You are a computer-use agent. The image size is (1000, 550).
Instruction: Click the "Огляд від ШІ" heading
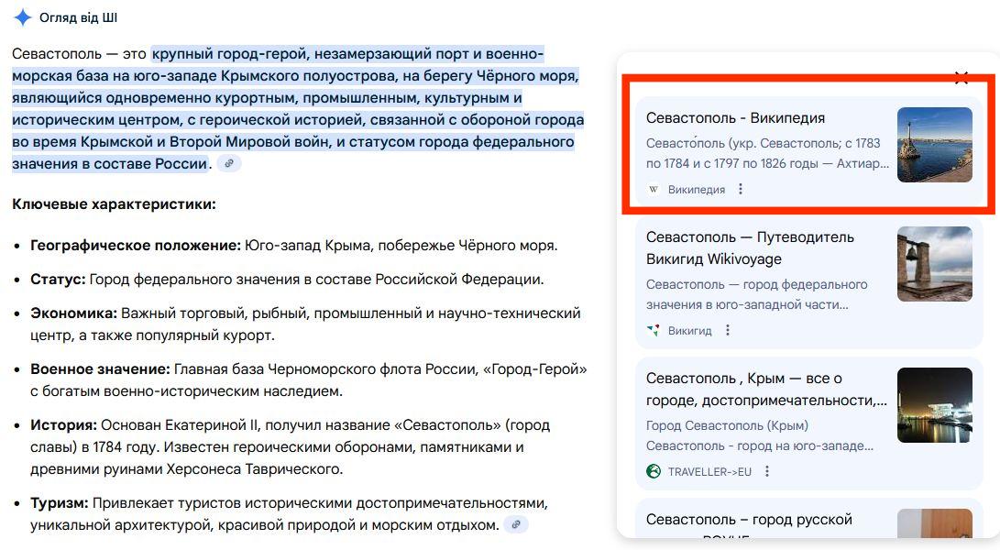[79, 18]
